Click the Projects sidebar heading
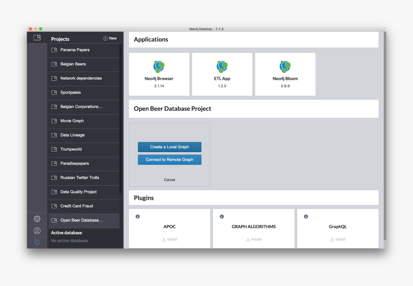 [60, 39]
